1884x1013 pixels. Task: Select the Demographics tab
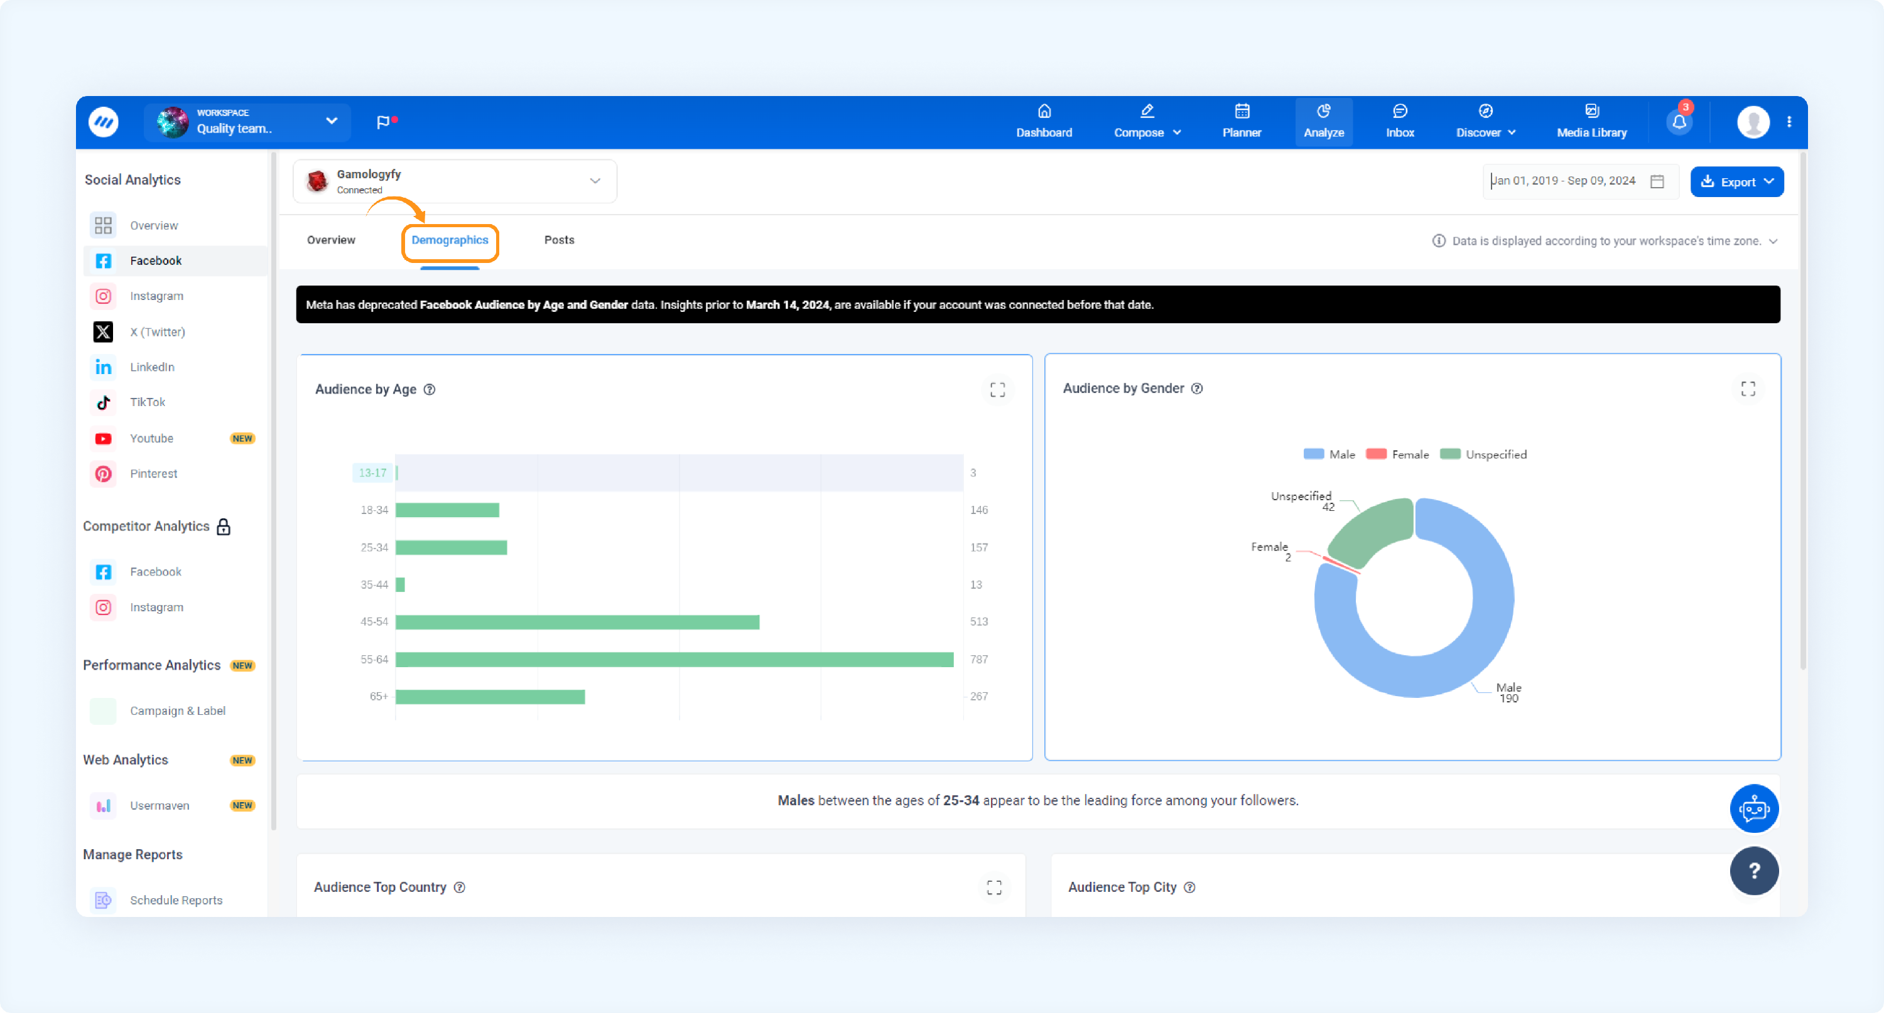coord(450,240)
